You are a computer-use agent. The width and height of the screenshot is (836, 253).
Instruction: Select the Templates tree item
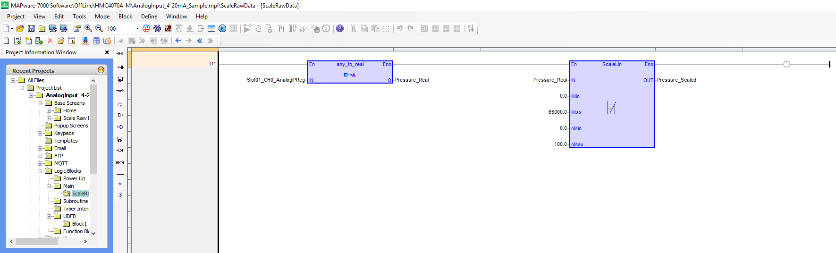[x=66, y=141]
